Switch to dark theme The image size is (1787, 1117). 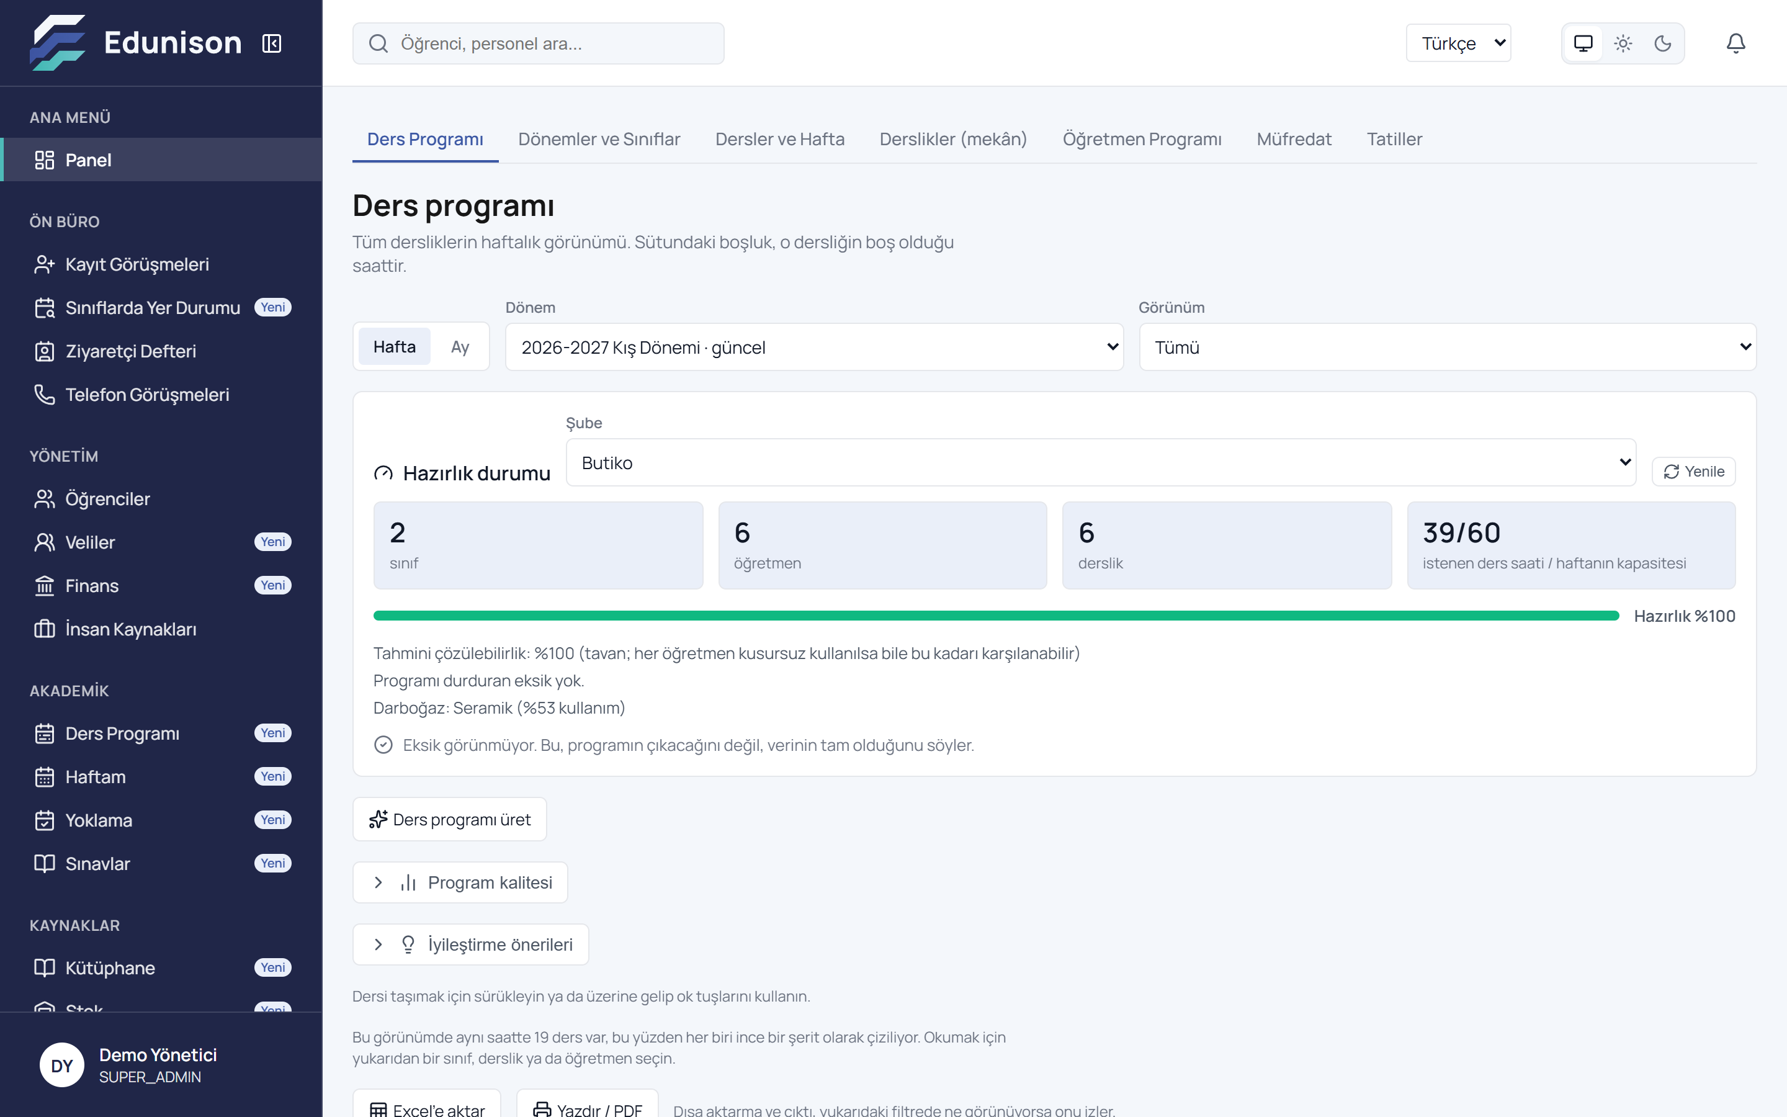pyautogui.click(x=1663, y=43)
